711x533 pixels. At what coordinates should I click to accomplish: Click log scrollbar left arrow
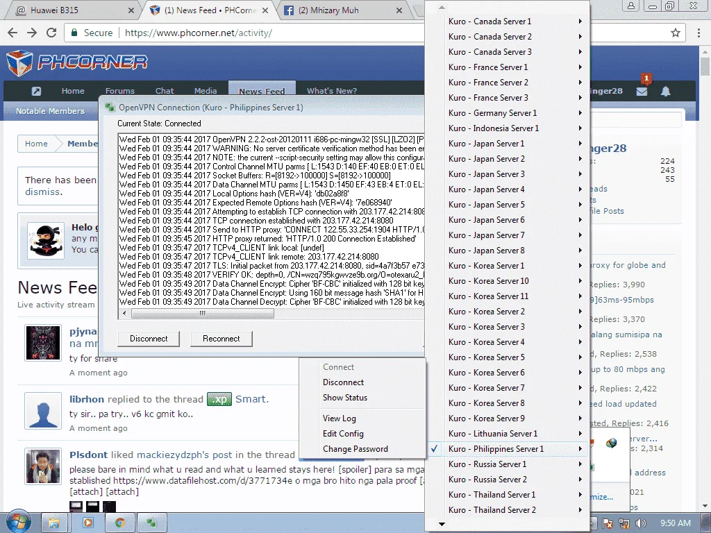coord(125,313)
